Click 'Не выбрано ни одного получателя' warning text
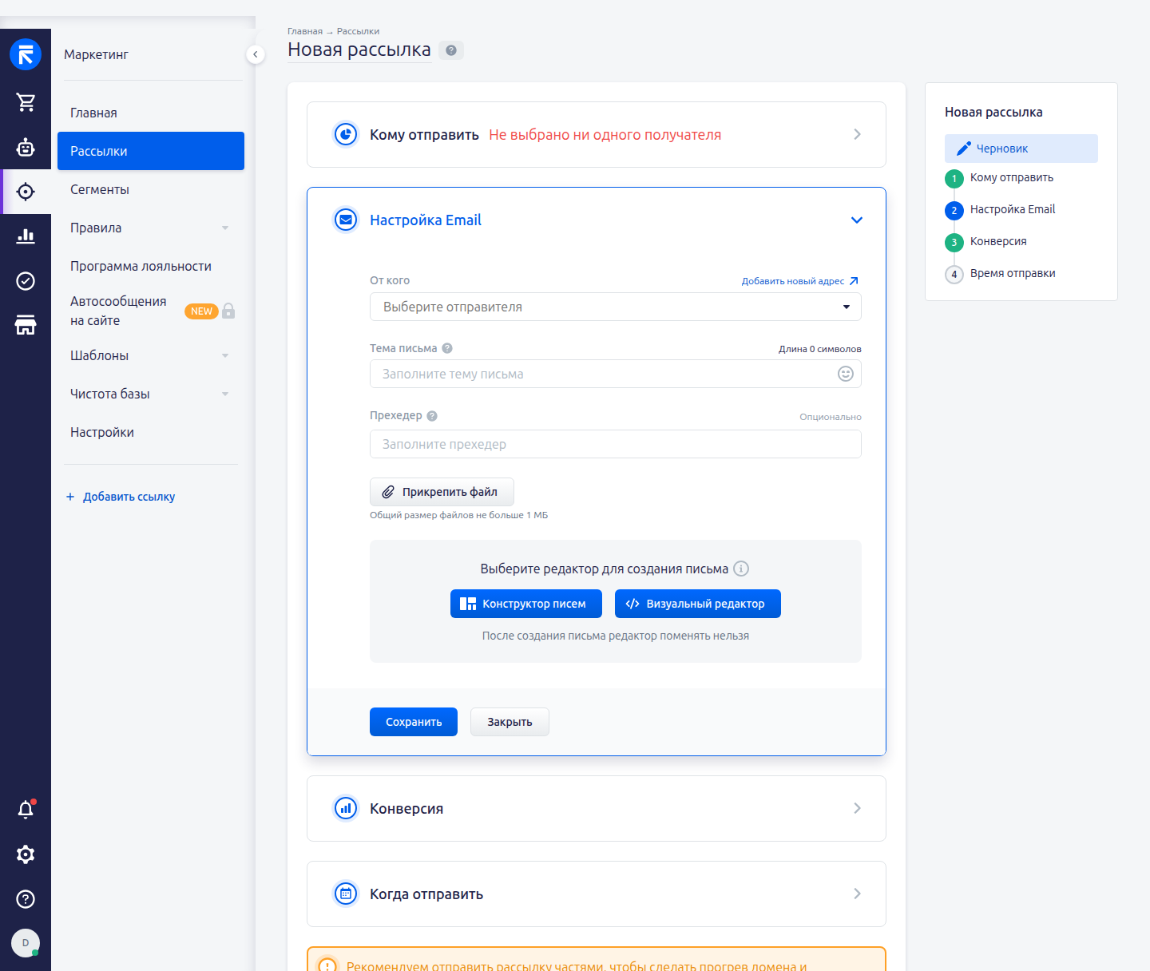 point(605,135)
